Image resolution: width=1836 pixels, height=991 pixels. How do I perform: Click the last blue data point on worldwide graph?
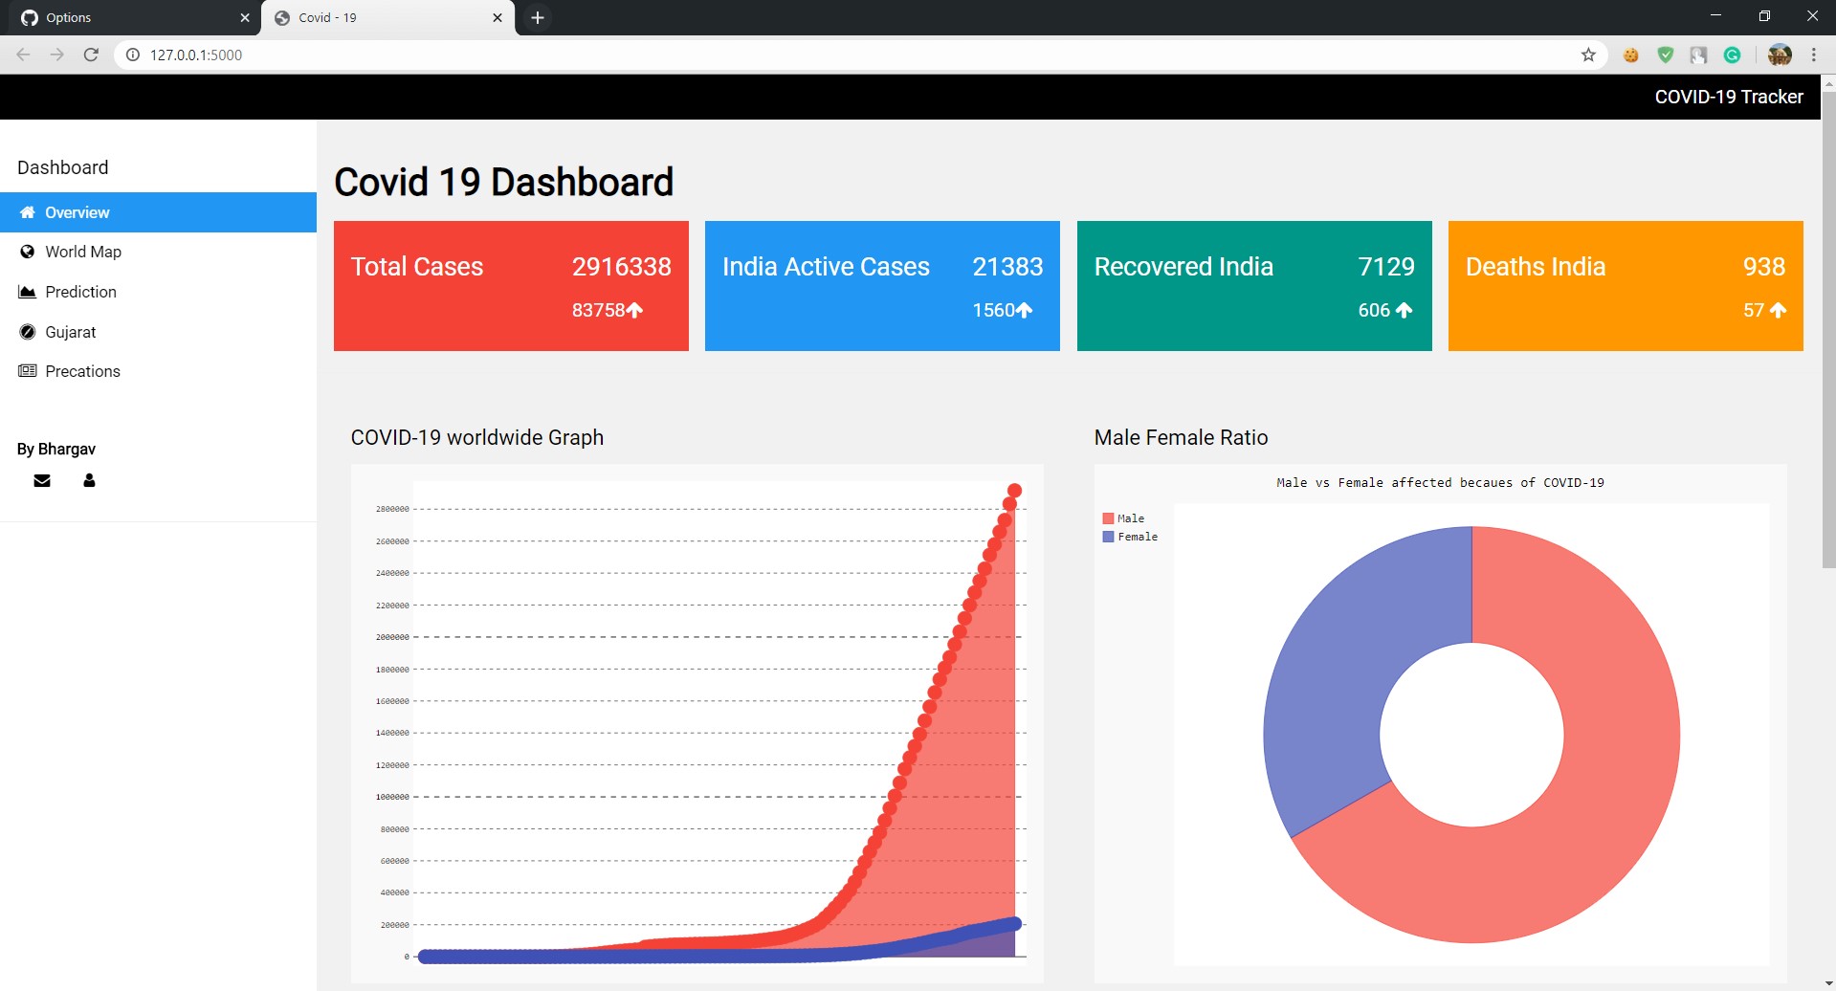click(1015, 923)
